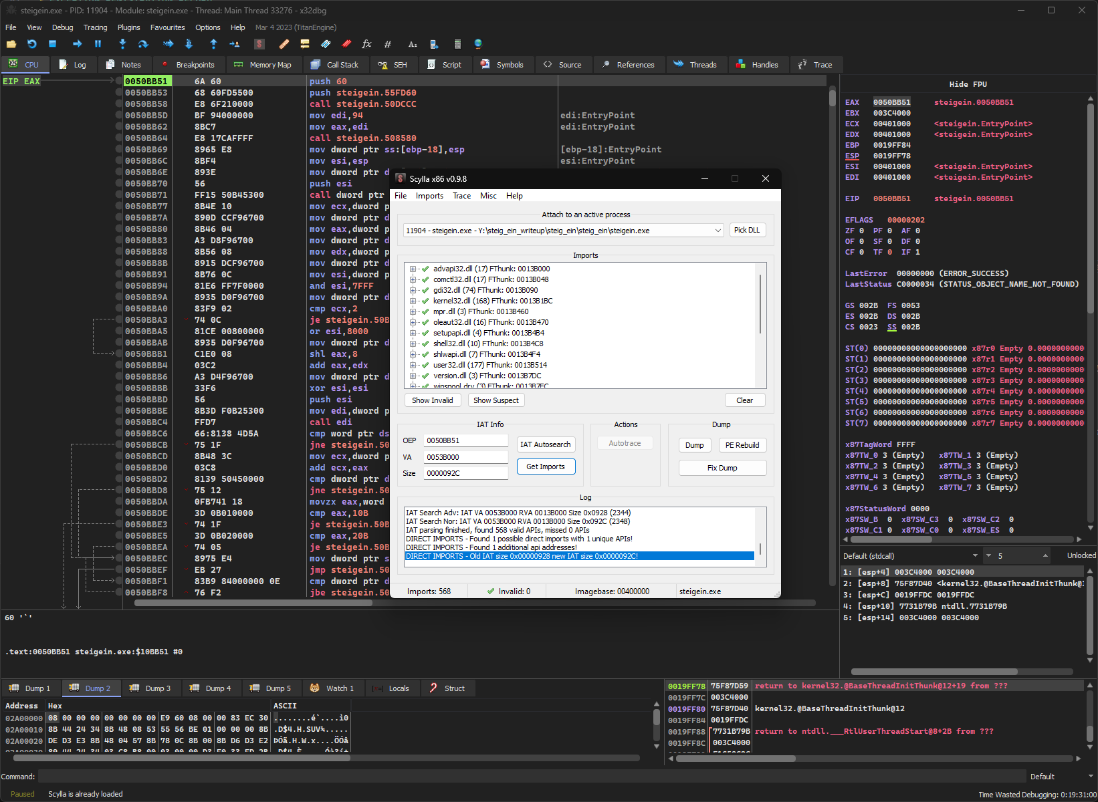
Task: Click the step over icon
Action: [143, 44]
